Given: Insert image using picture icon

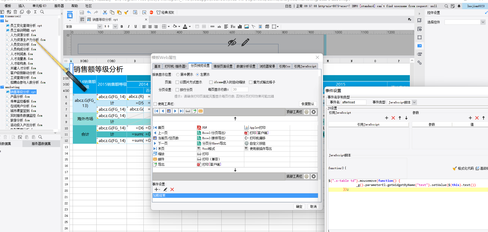Looking at the screenshot, I should [247, 27].
